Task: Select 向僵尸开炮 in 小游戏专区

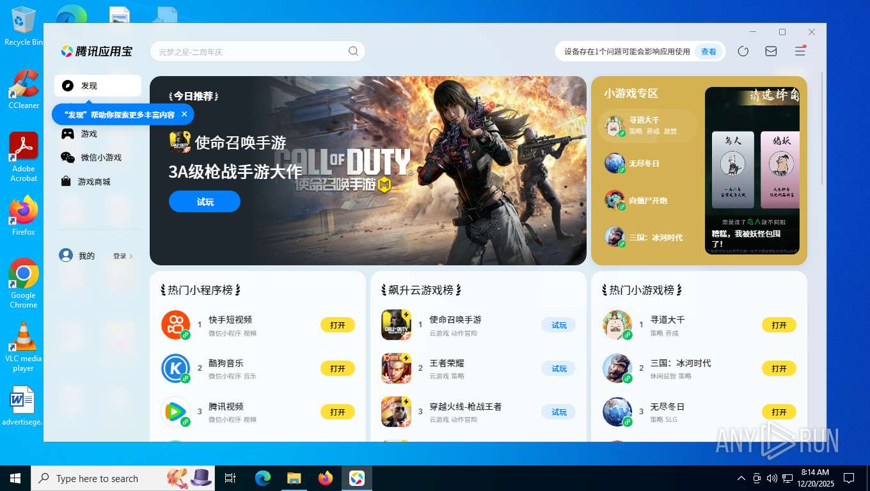Action: coord(647,200)
